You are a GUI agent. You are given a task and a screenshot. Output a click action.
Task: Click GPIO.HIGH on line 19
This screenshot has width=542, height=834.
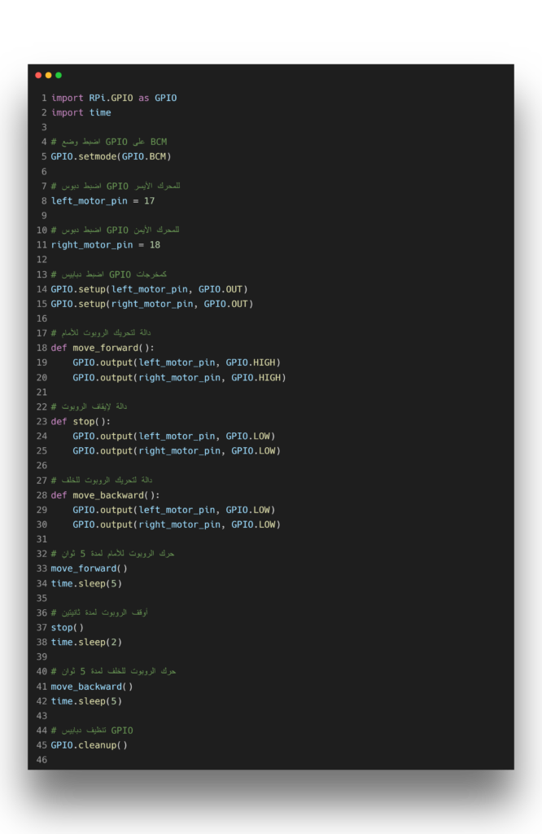point(252,362)
